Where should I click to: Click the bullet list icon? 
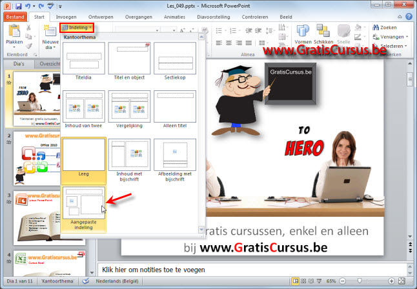pos(219,30)
